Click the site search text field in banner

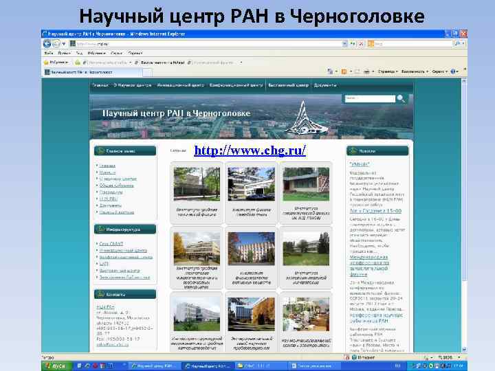pos(370,98)
